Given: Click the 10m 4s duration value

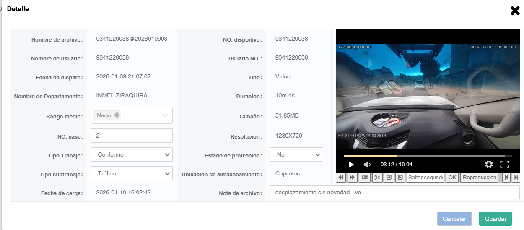Looking at the screenshot, I should pos(285,95).
